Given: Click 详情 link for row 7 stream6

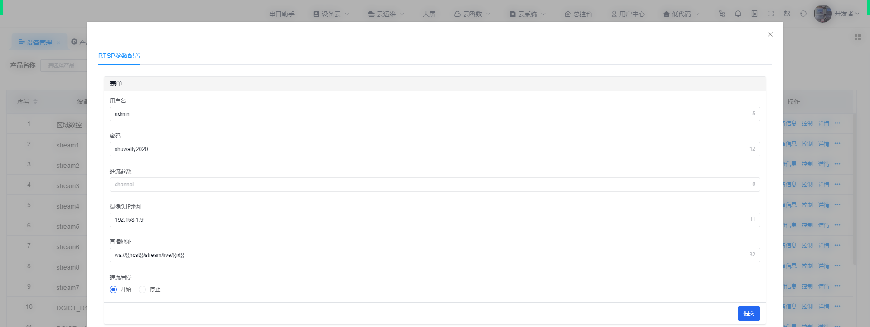Looking at the screenshot, I should tap(824, 246).
